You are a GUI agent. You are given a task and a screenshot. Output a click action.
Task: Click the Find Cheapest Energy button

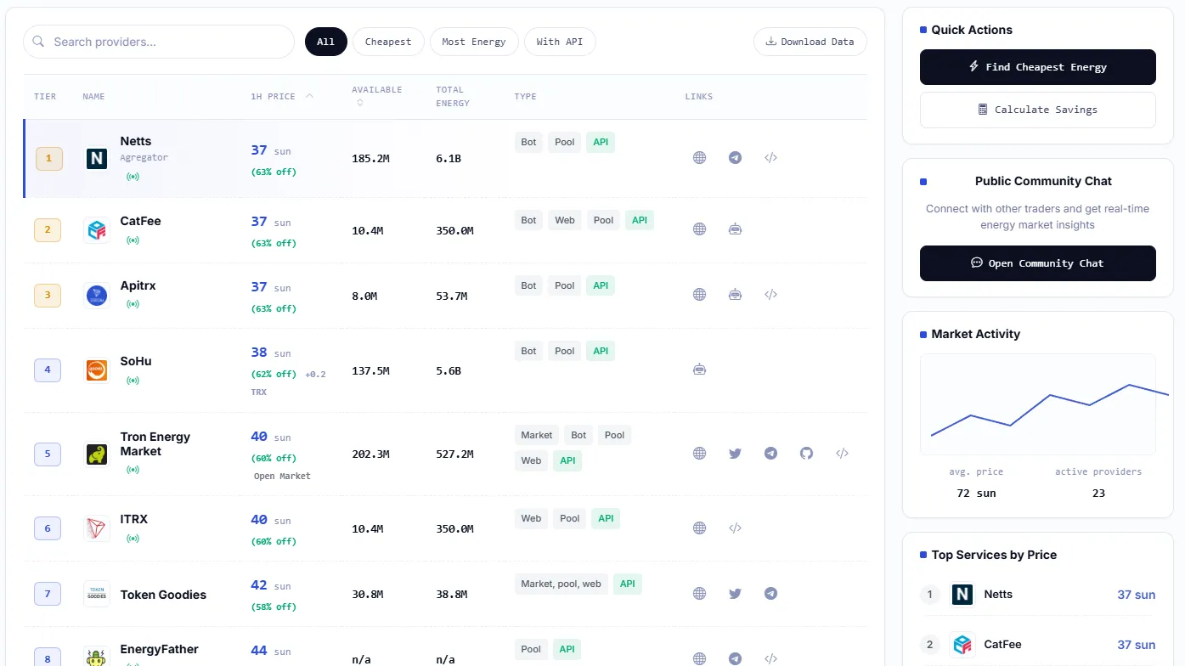pos(1038,67)
